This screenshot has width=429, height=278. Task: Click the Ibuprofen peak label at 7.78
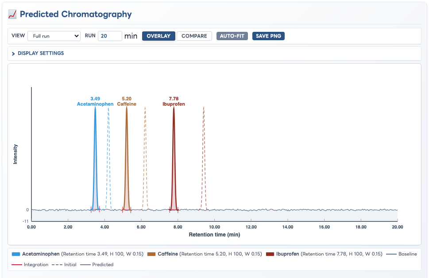pyautogui.click(x=174, y=101)
